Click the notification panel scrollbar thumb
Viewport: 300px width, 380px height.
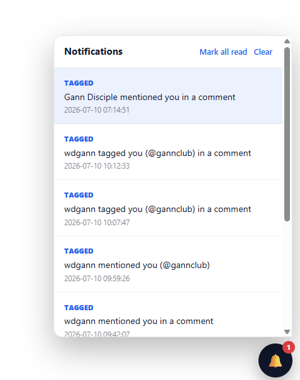[287, 134]
